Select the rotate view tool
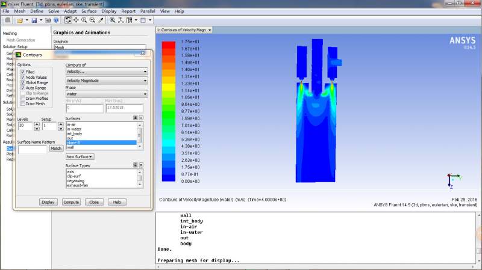 pos(68,20)
